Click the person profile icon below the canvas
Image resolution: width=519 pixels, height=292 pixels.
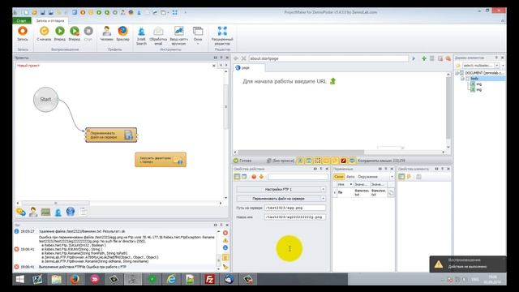33,212
